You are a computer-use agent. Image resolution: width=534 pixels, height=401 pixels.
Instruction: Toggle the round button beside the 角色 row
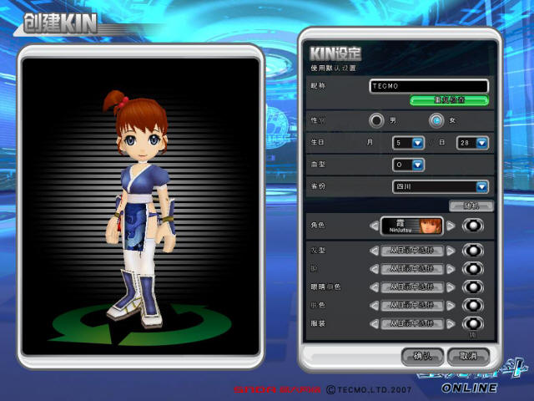[473, 226]
